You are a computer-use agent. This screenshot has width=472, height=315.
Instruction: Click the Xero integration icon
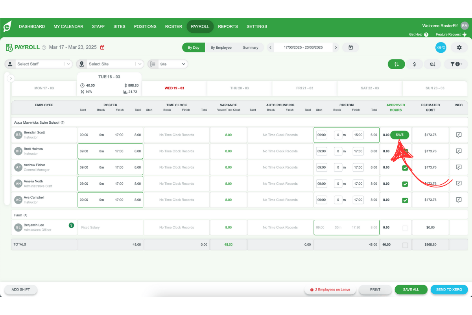[441, 47]
